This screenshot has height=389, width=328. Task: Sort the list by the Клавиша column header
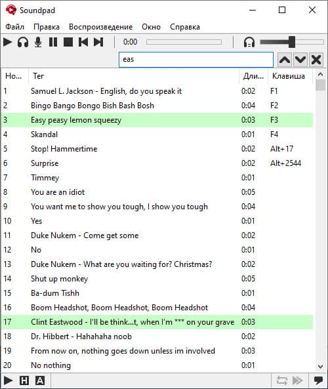pyautogui.click(x=289, y=76)
